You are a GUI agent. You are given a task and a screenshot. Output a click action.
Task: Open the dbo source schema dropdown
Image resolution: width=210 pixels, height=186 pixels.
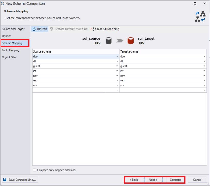[x=117, y=56]
